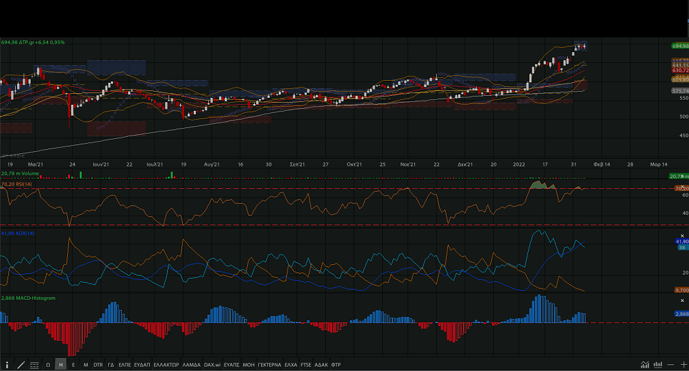Switch to the H daily timeframe
The image size is (689, 371).
(61, 365)
